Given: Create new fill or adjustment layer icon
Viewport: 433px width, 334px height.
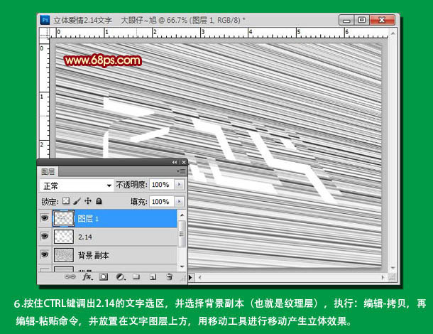Looking at the screenshot, I should [121, 276].
